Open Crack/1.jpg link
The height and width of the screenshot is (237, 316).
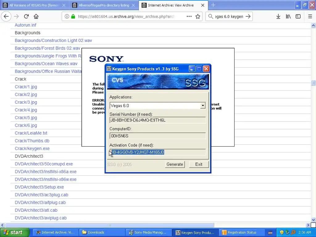tap(26, 87)
